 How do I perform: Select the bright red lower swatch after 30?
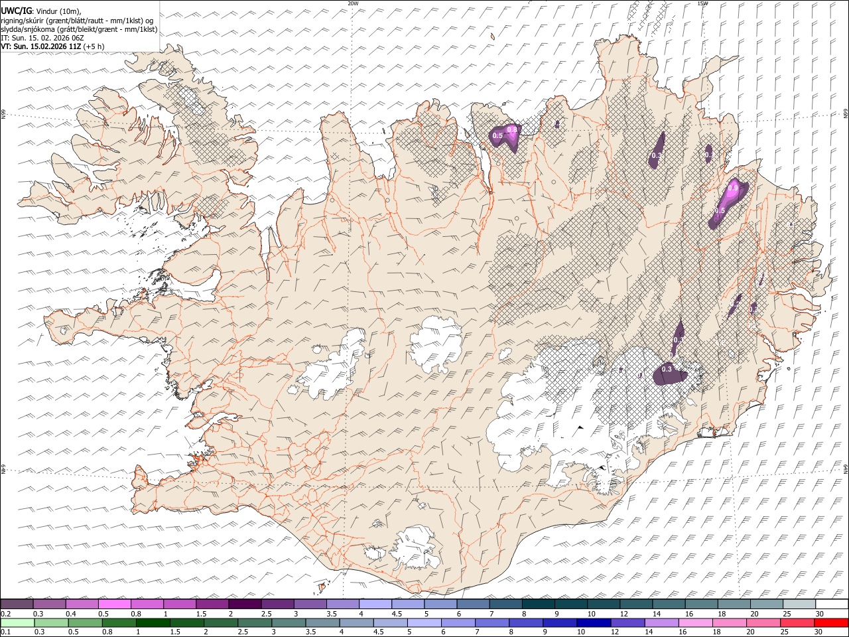[831, 622]
